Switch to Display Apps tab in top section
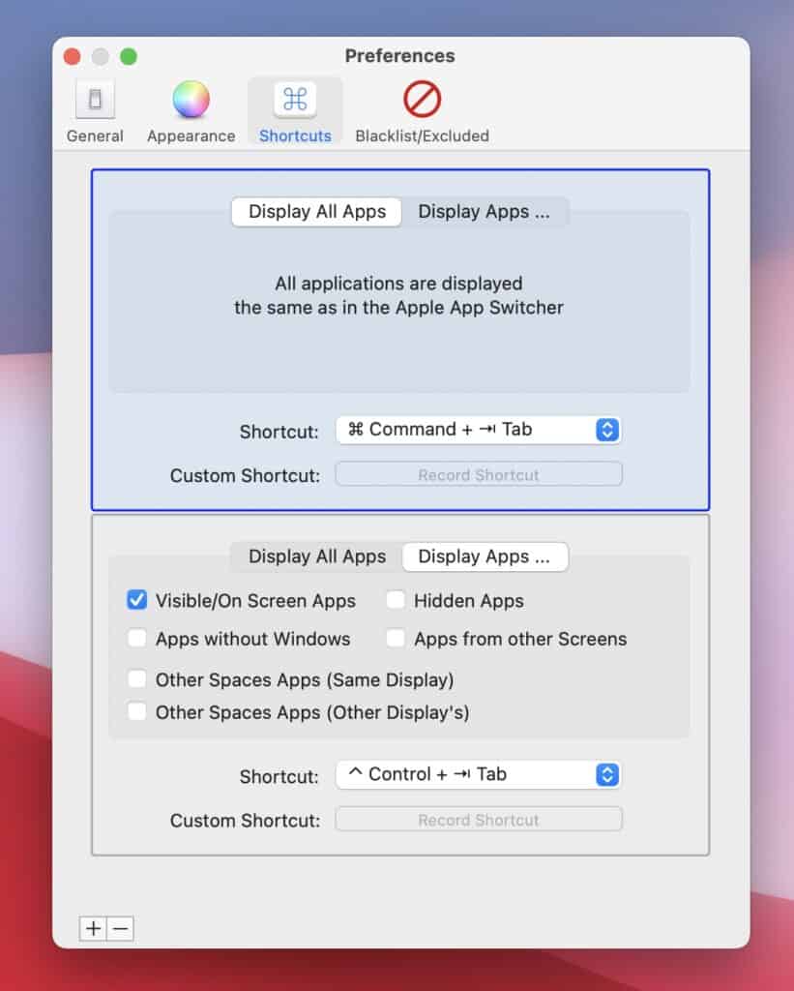The width and height of the screenshot is (794, 991). pyautogui.click(x=485, y=211)
